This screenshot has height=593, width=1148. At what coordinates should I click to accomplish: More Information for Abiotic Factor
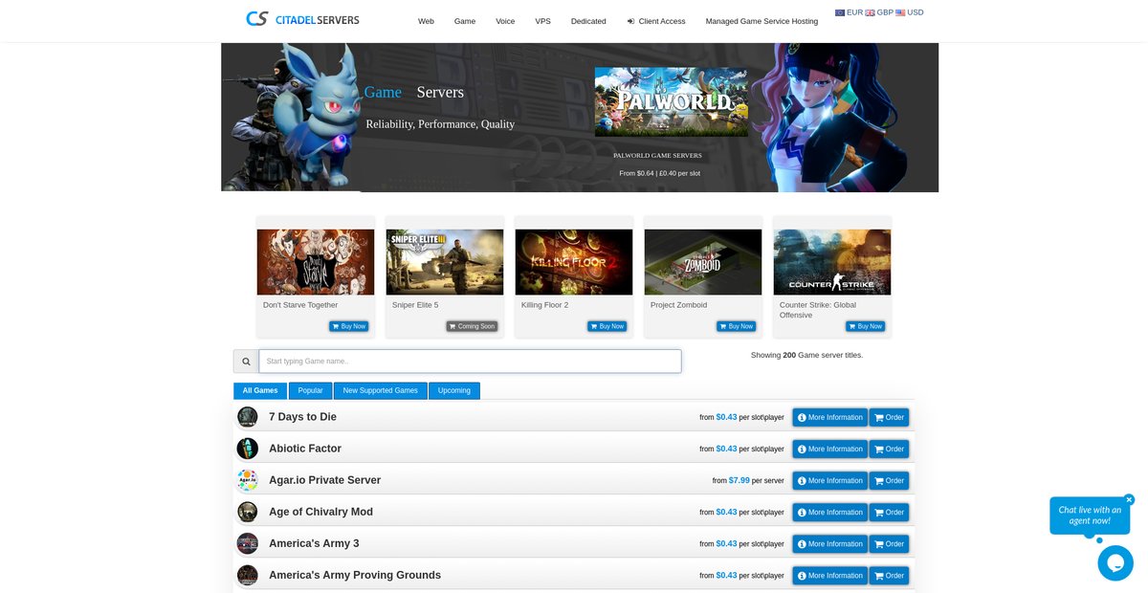point(830,449)
